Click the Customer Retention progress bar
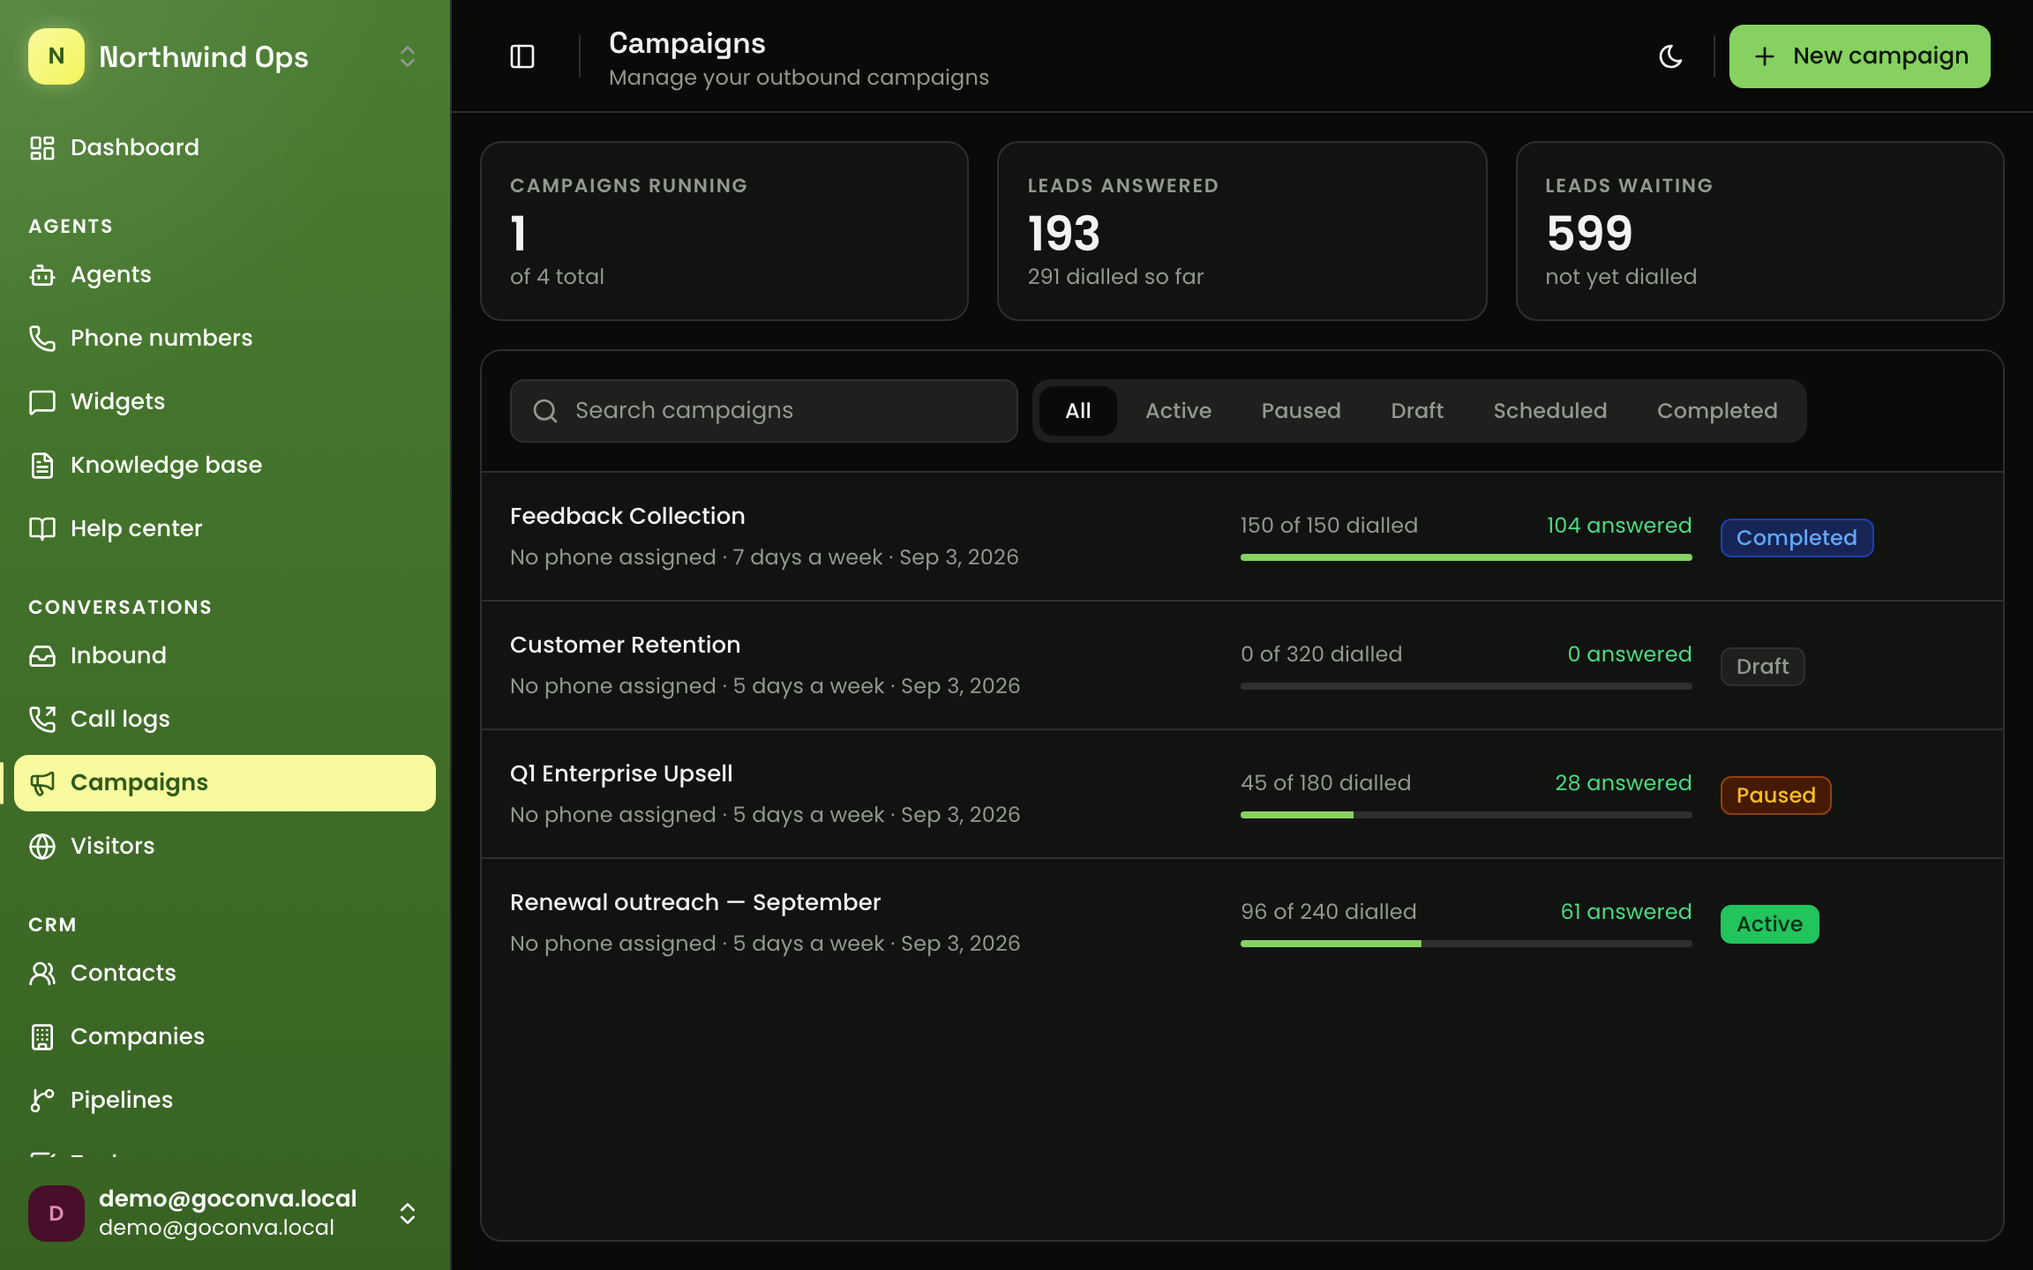Screen dimensions: 2033x1270 tap(1466, 686)
